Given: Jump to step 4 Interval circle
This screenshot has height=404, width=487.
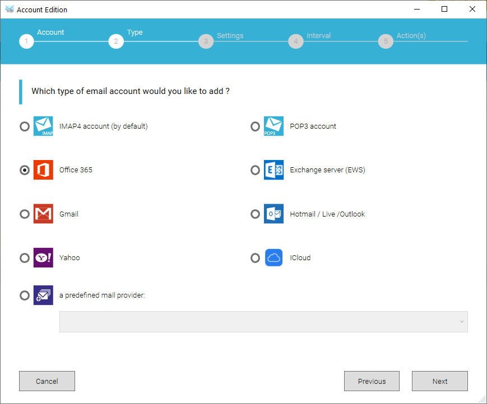Looking at the screenshot, I should click(x=296, y=41).
